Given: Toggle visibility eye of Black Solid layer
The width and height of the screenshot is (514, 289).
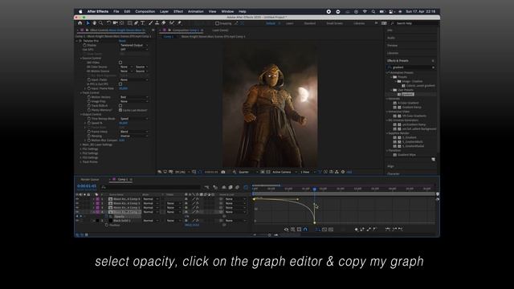Looking at the screenshot, I should coord(77,221).
